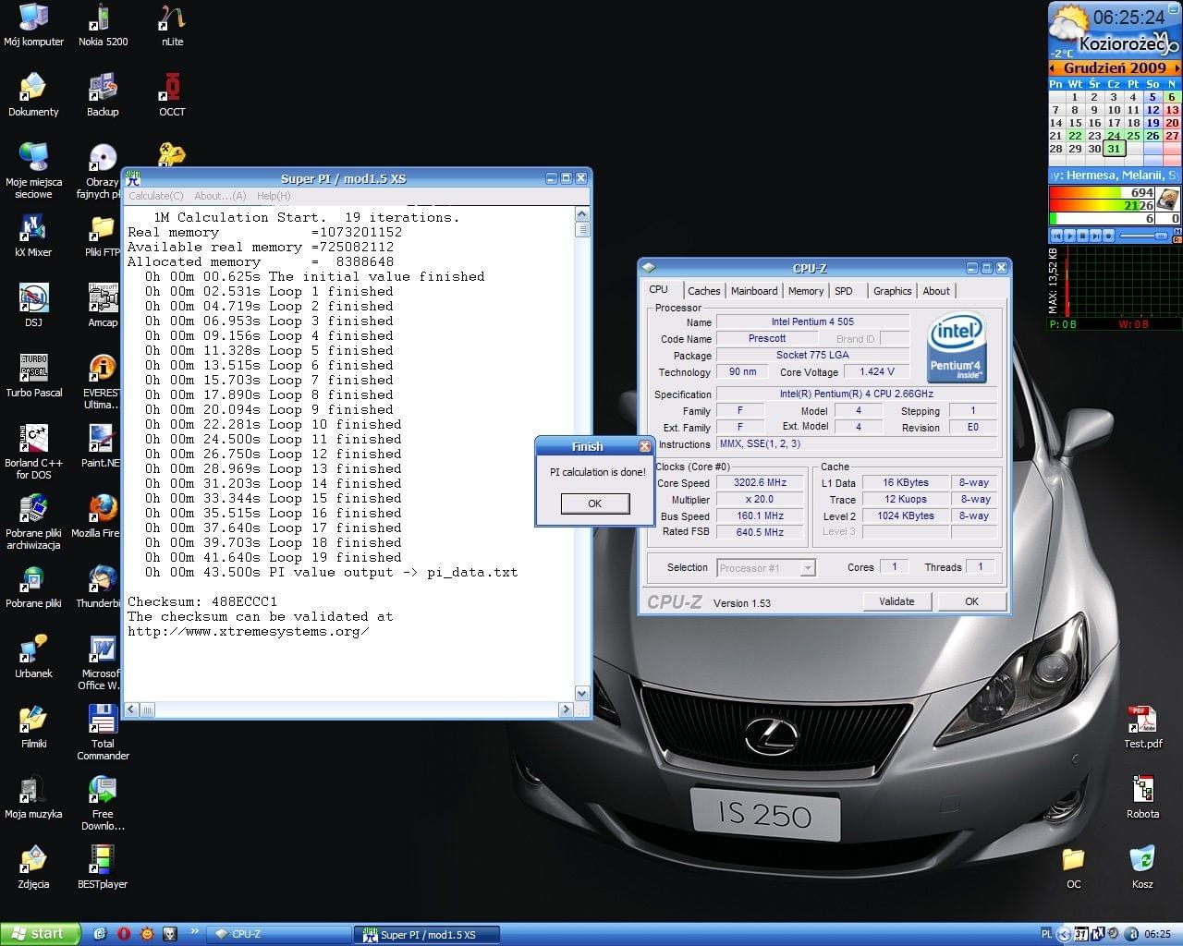The image size is (1183, 946).
Task: Open Pobrane pliki archiwizacja folder icon
Action: pyautogui.click(x=33, y=523)
